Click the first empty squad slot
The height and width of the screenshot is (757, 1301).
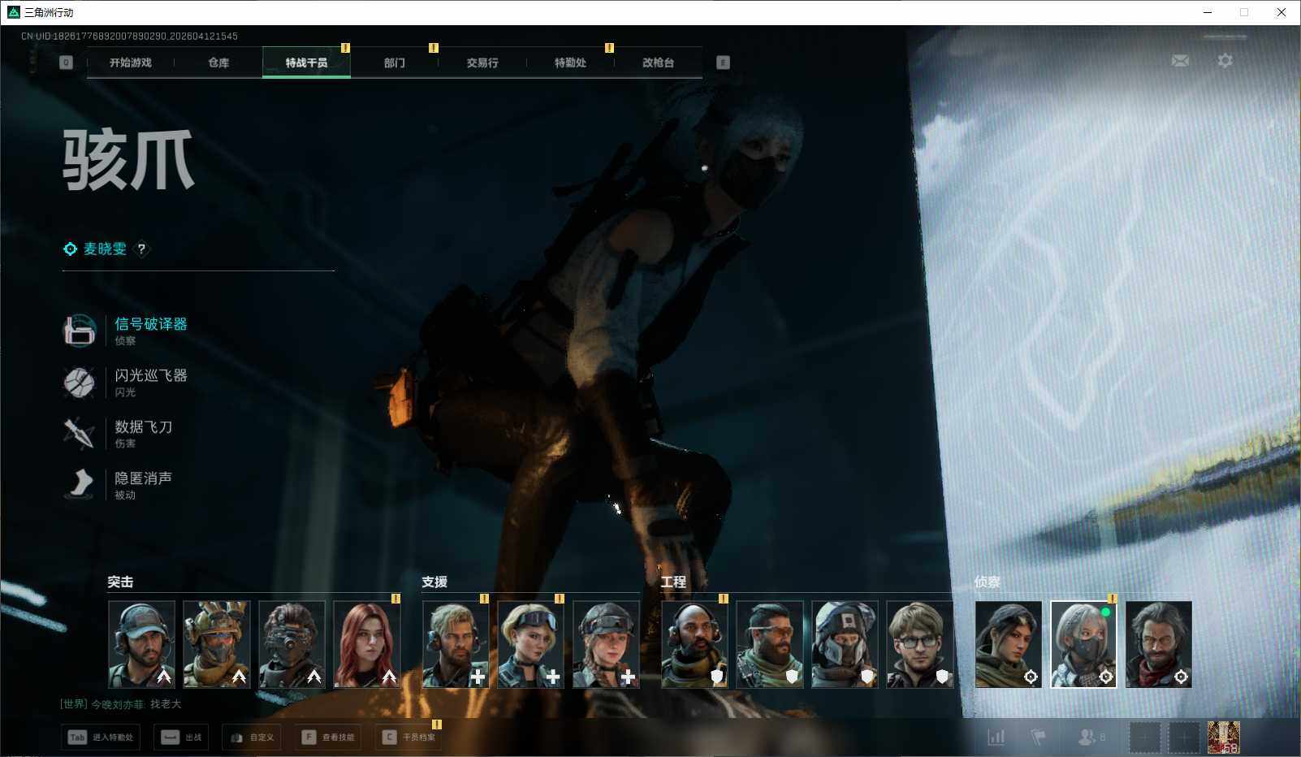[x=1144, y=738]
